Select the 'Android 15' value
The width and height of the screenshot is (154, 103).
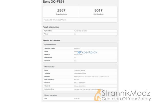tap(77, 48)
